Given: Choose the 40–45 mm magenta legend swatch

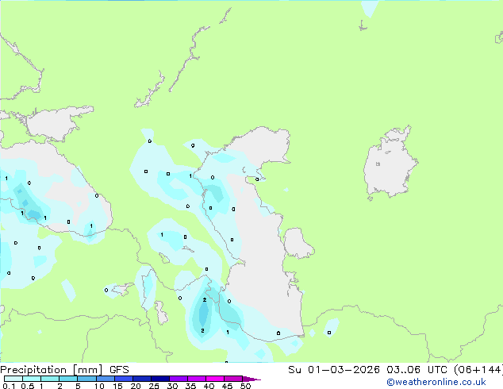Looking at the screenshot, I should point(215,379).
